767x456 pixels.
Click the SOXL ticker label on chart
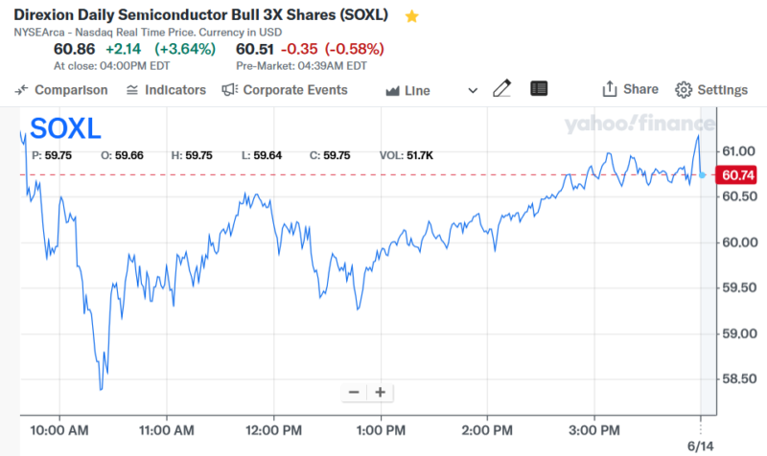coord(65,129)
